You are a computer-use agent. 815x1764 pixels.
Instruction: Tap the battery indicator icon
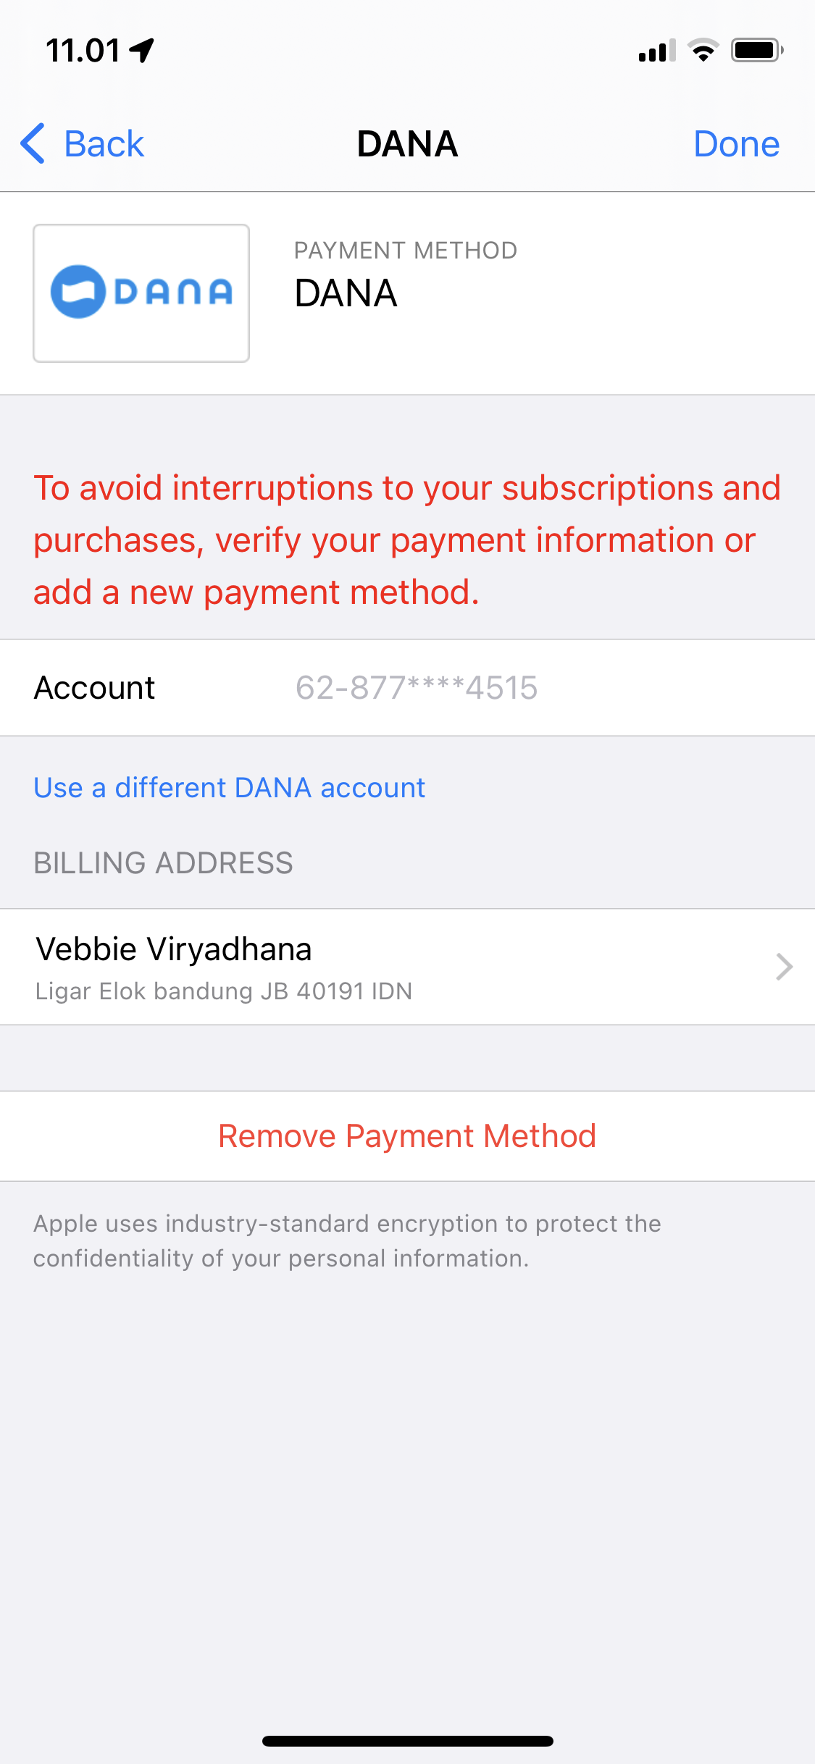757,50
